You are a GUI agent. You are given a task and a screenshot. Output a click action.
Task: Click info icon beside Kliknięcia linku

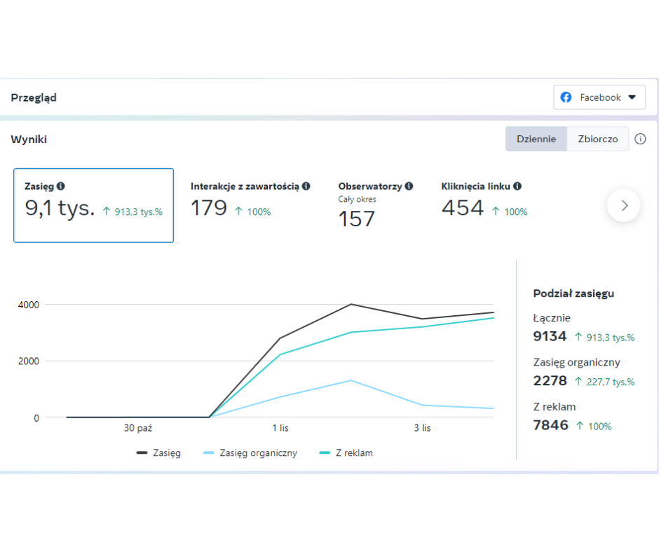coord(517,186)
